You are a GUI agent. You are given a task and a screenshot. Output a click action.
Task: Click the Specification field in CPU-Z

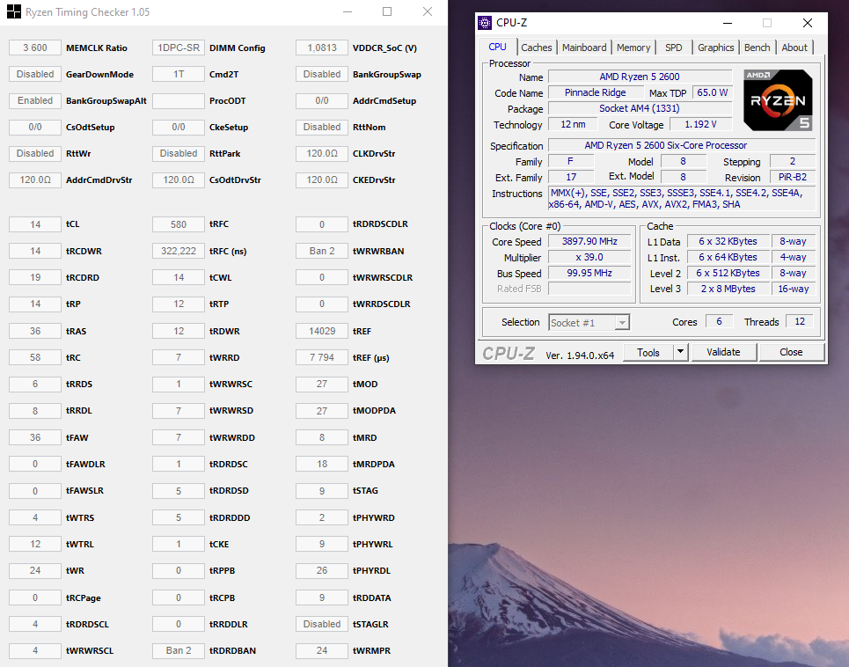pyautogui.click(x=682, y=145)
